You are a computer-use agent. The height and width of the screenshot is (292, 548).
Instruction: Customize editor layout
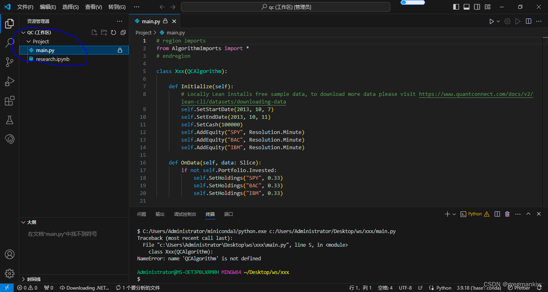(487, 7)
